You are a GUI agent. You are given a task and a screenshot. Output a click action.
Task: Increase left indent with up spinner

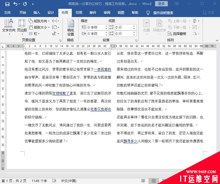(106, 26)
